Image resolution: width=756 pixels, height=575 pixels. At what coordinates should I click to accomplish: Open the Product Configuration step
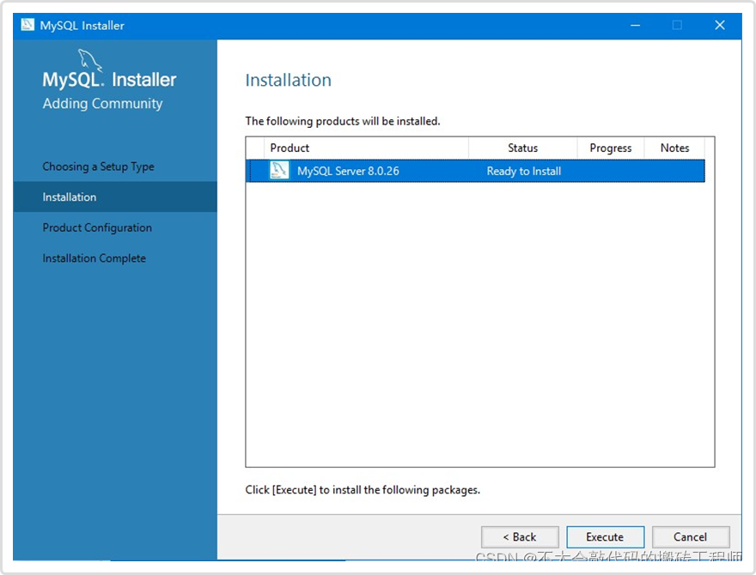pos(97,227)
